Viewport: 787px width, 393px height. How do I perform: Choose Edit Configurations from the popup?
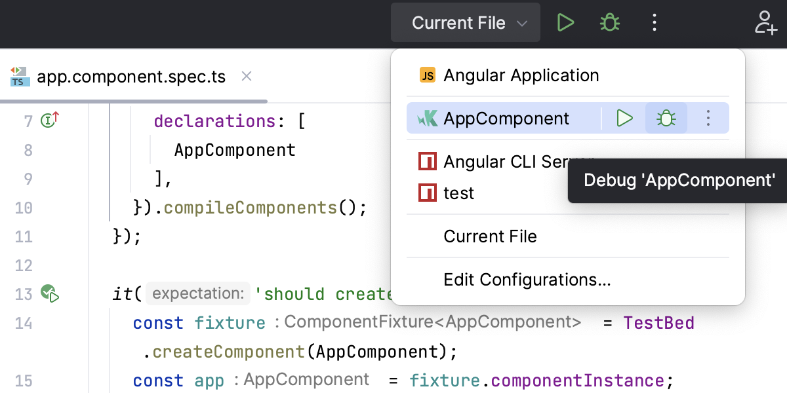[528, 280]
